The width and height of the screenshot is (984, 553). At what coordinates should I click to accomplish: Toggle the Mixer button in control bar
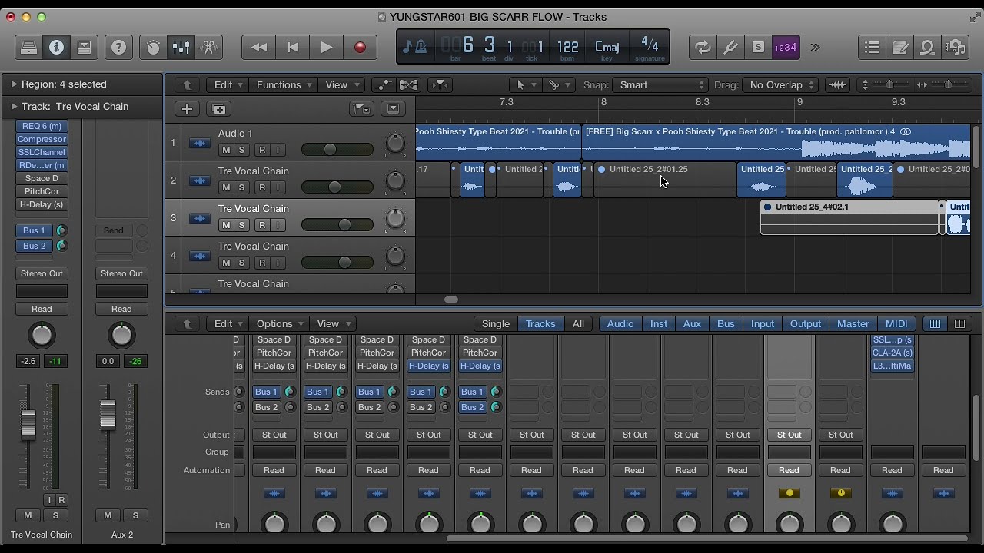pos(181,48)
